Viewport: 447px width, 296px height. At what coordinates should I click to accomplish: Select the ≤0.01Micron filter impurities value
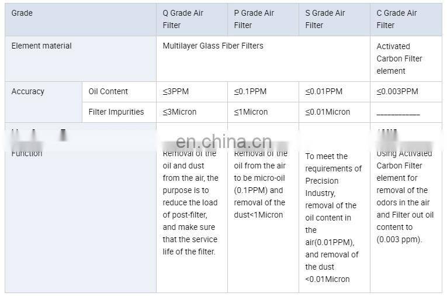click(328, 112)
